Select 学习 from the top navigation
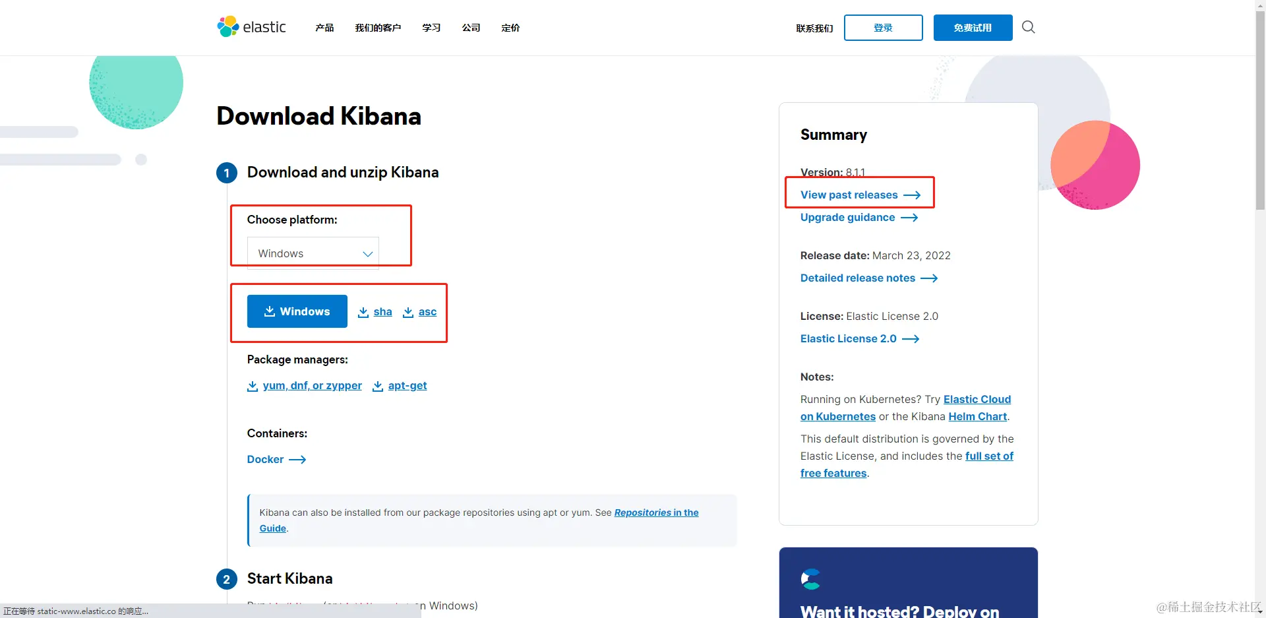The height and width of the screenshot is (618, 1266). [431, 28]
